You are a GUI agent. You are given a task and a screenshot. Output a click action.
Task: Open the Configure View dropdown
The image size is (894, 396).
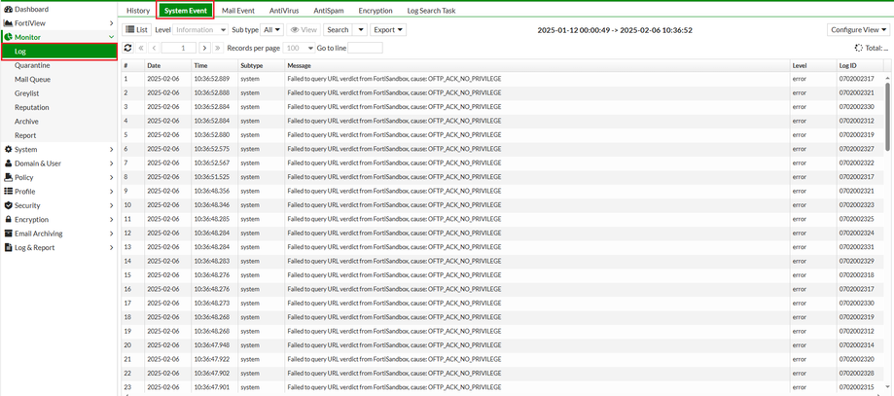point(859,29)
